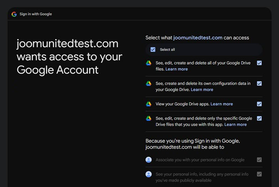Click the Google logo in the header

pyautogui.click(x=14, y=14)
